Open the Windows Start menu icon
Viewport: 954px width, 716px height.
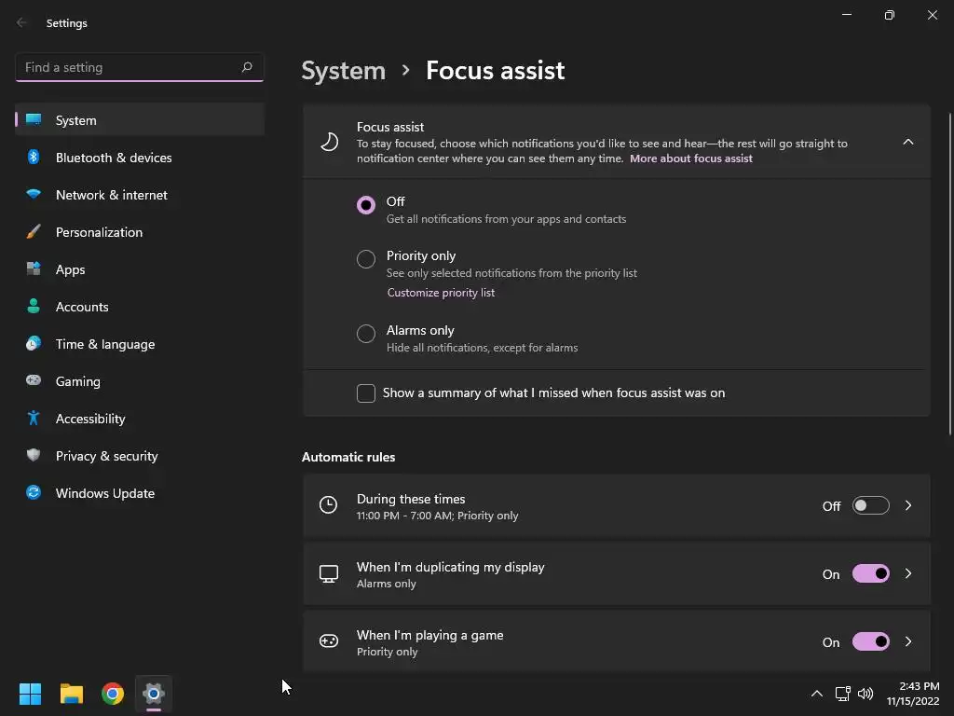(30, 694)
